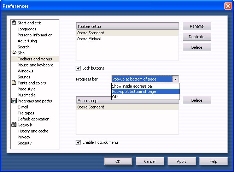Viewport: 234px width, 172px height.
Task: Close the Preferences dialog
Action: (x=228, y=6)
